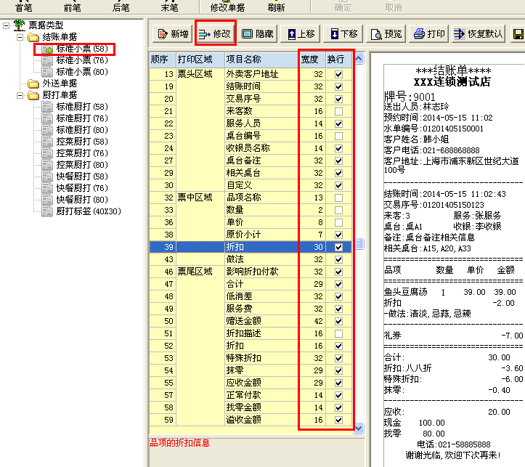Screen dimensions: 525x467
Task: Select 厨打标签 (40X30) tree item
Action: tap(88, 211)
